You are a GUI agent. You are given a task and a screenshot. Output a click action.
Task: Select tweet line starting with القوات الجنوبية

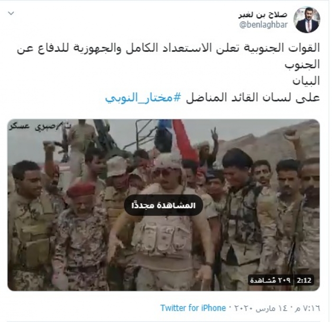[x=168, y=48]
